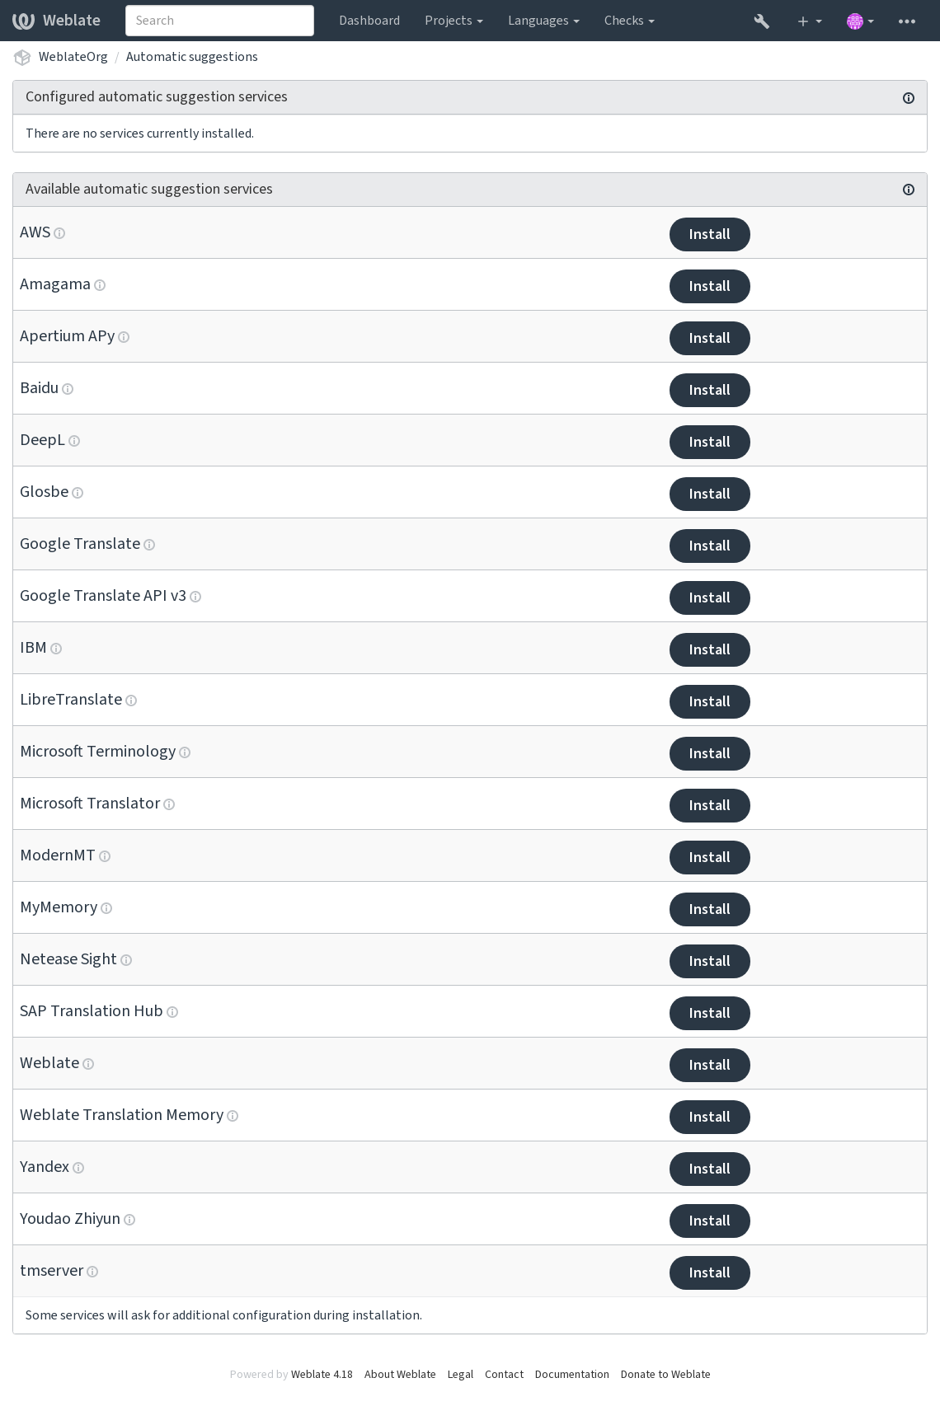Install the LibreTranslate service

[x=709, y=701]
